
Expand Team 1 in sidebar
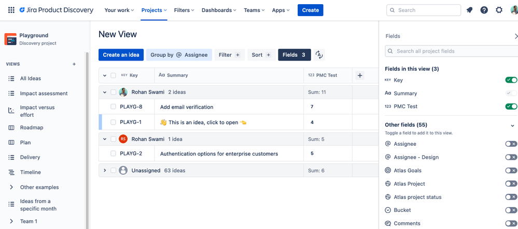11,221
